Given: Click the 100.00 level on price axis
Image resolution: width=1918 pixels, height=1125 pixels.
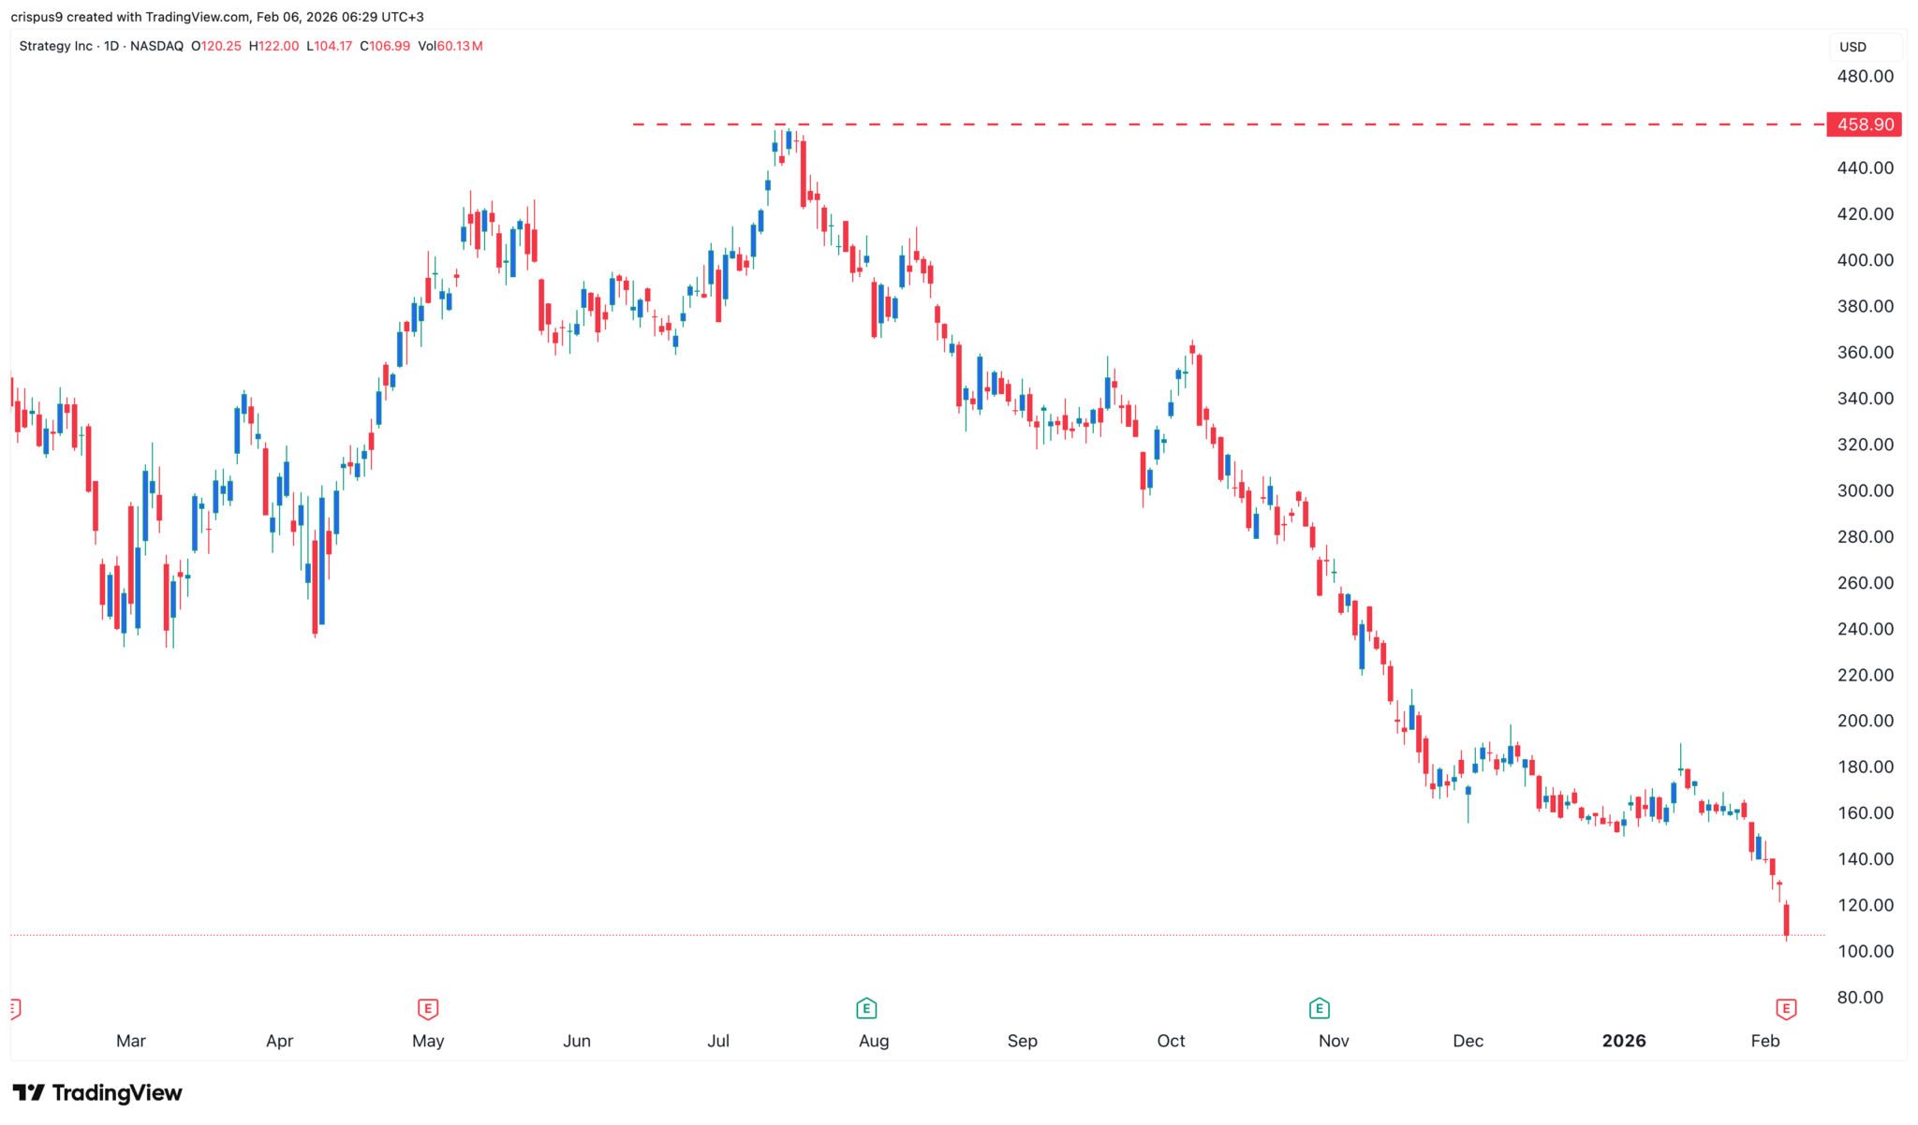Looking at the screenshot, I should tap(1865, 951).
